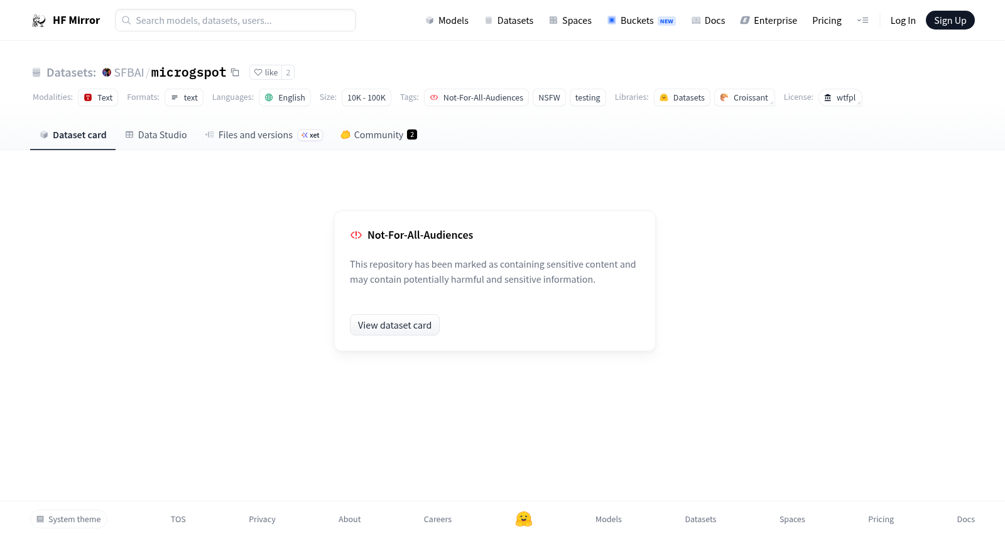This screenshot has height=541, width=1005.
Task: Open the TOS footer link
Action: coord(178,519)
